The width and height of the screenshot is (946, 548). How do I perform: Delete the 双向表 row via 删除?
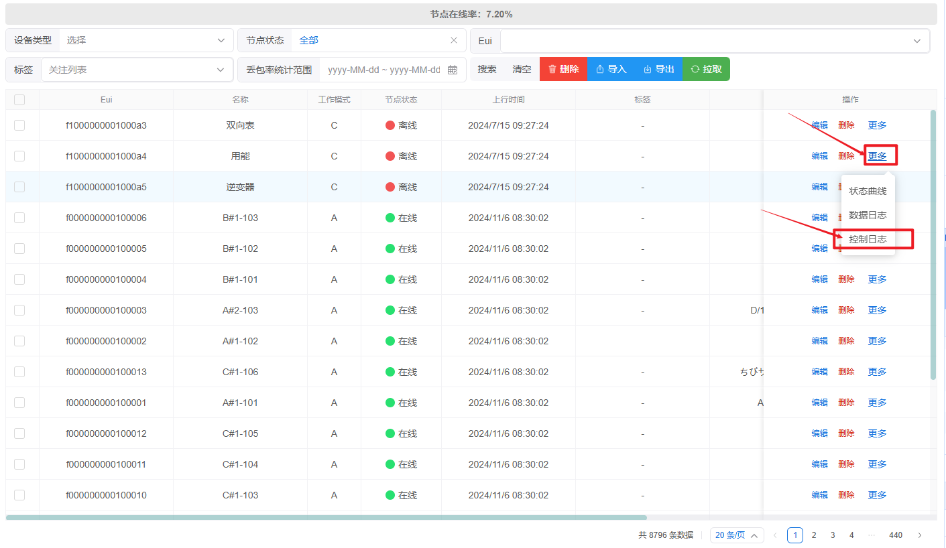point(847,125)
